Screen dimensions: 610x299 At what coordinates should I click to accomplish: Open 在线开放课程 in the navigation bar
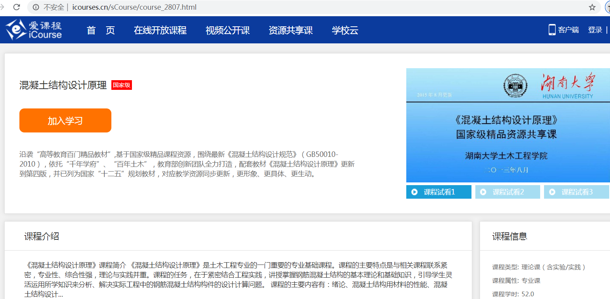(x=160, y=30)
